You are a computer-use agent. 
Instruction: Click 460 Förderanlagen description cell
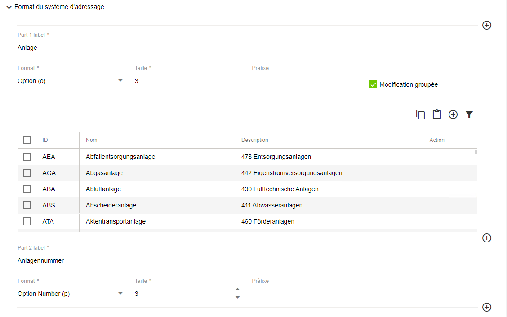click(329, 221)
